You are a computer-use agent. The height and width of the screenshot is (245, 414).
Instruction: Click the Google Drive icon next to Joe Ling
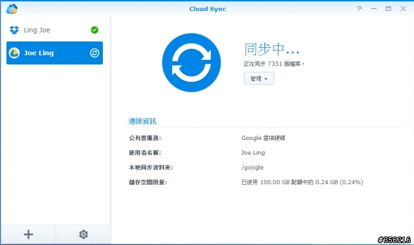click(14, 53)
